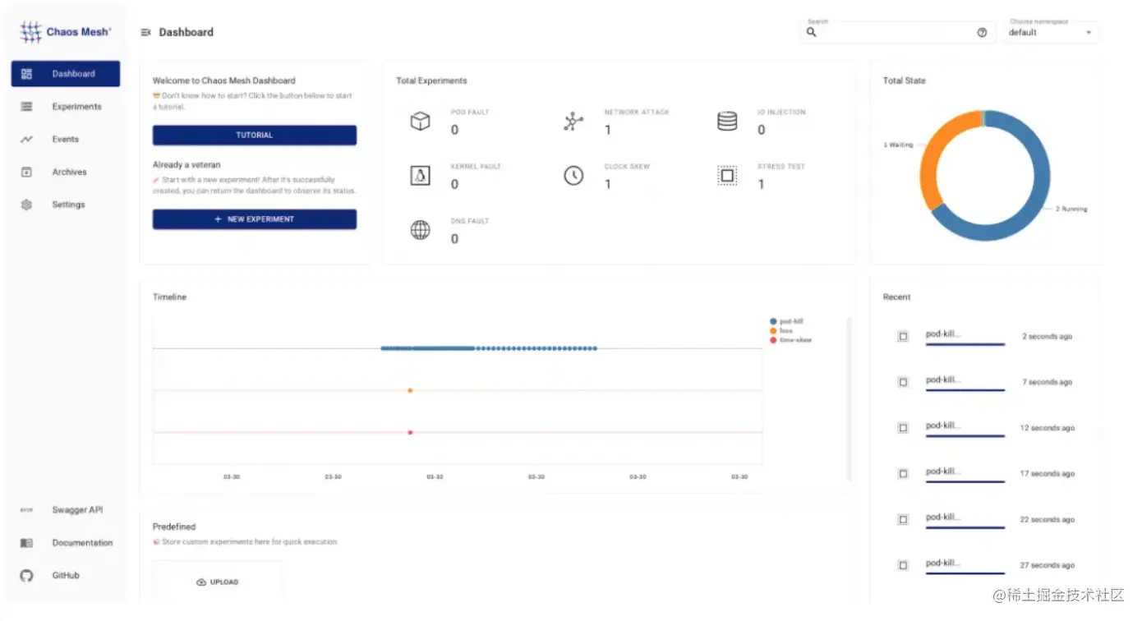Click the Documentation book icon
1142x621 pixels.
point(26,543)
